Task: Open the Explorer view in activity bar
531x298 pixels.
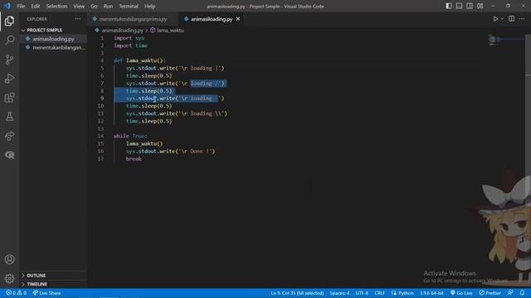Action: [x=9, y=21]
